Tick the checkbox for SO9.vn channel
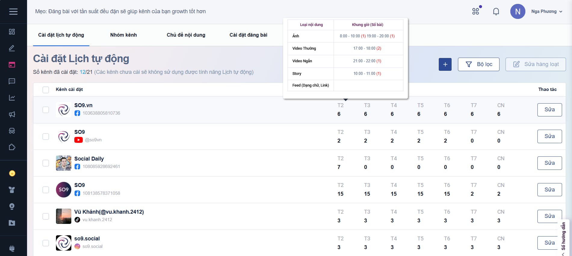The image size is (572, 256). click(x=46, y=110)
